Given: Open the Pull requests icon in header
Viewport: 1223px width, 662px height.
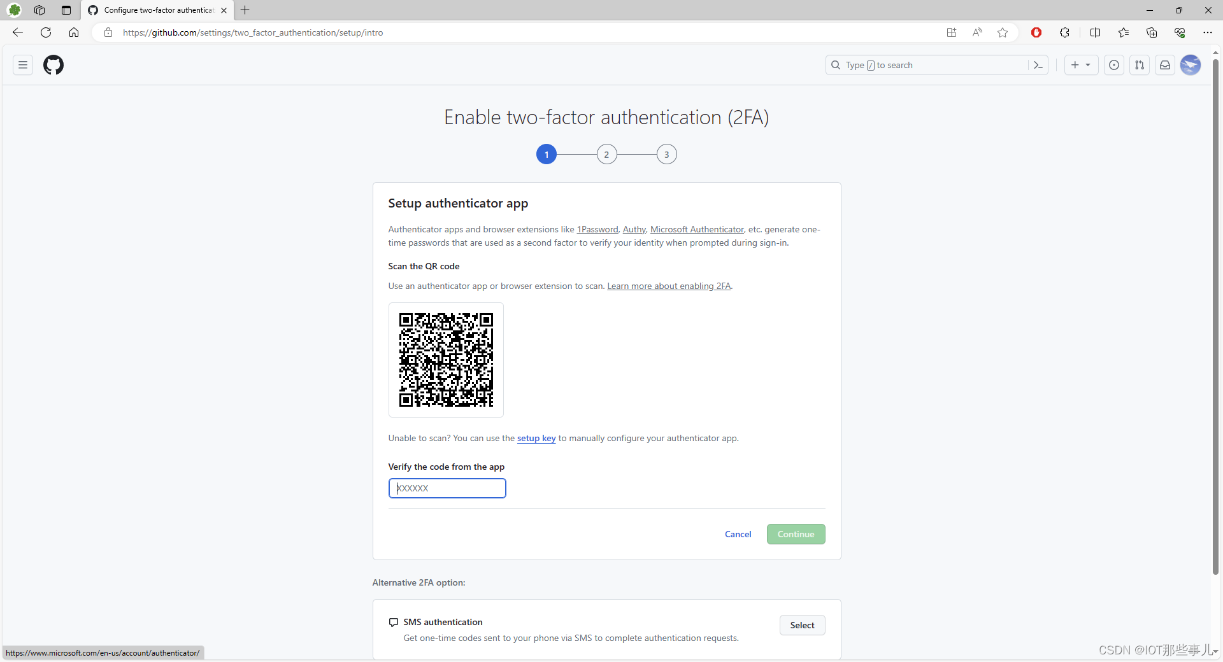Looking at the screenshot, I should coord(1140,65).
